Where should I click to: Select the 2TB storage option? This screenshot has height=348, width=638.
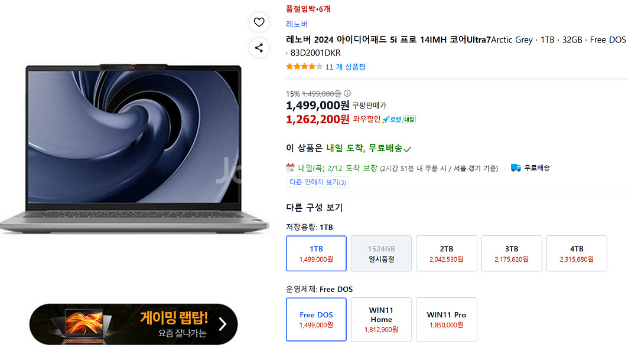pos(447,253)
